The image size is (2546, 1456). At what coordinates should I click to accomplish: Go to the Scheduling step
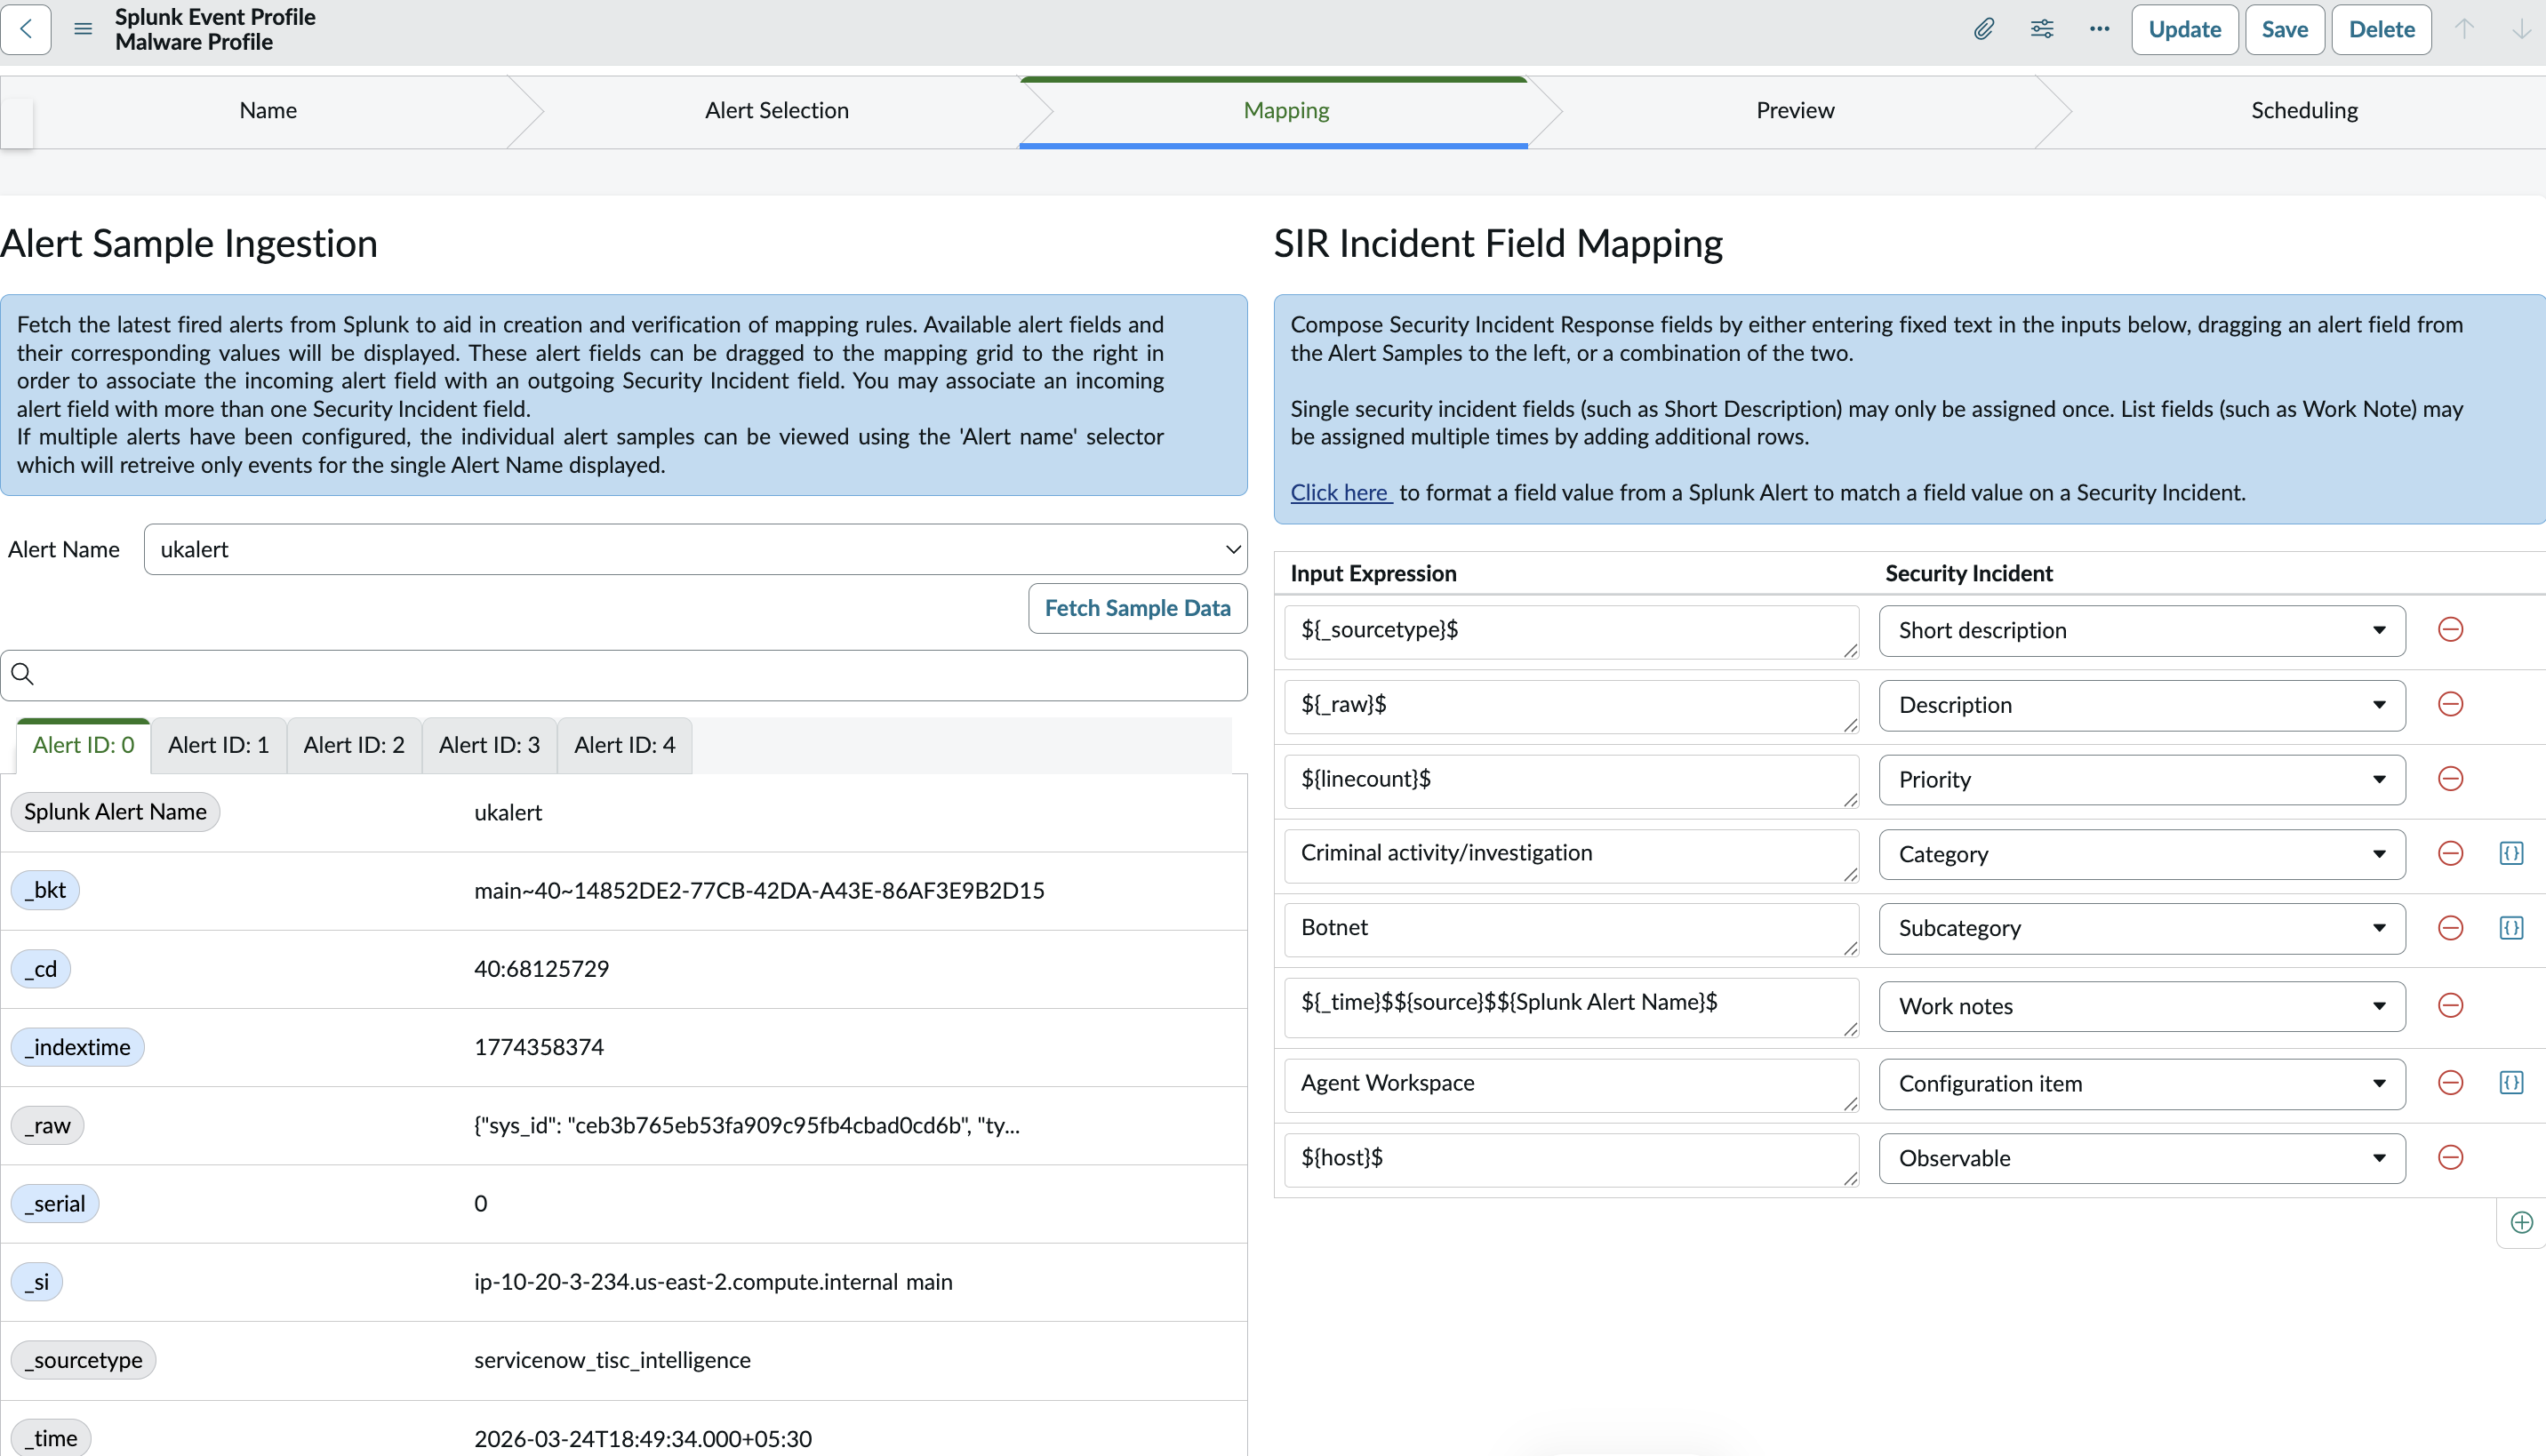(x=2304, y=111)
